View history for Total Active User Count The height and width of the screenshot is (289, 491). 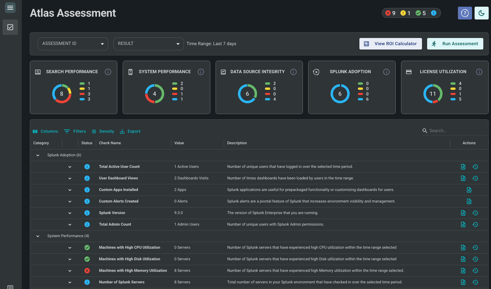[x=475, y=167]
